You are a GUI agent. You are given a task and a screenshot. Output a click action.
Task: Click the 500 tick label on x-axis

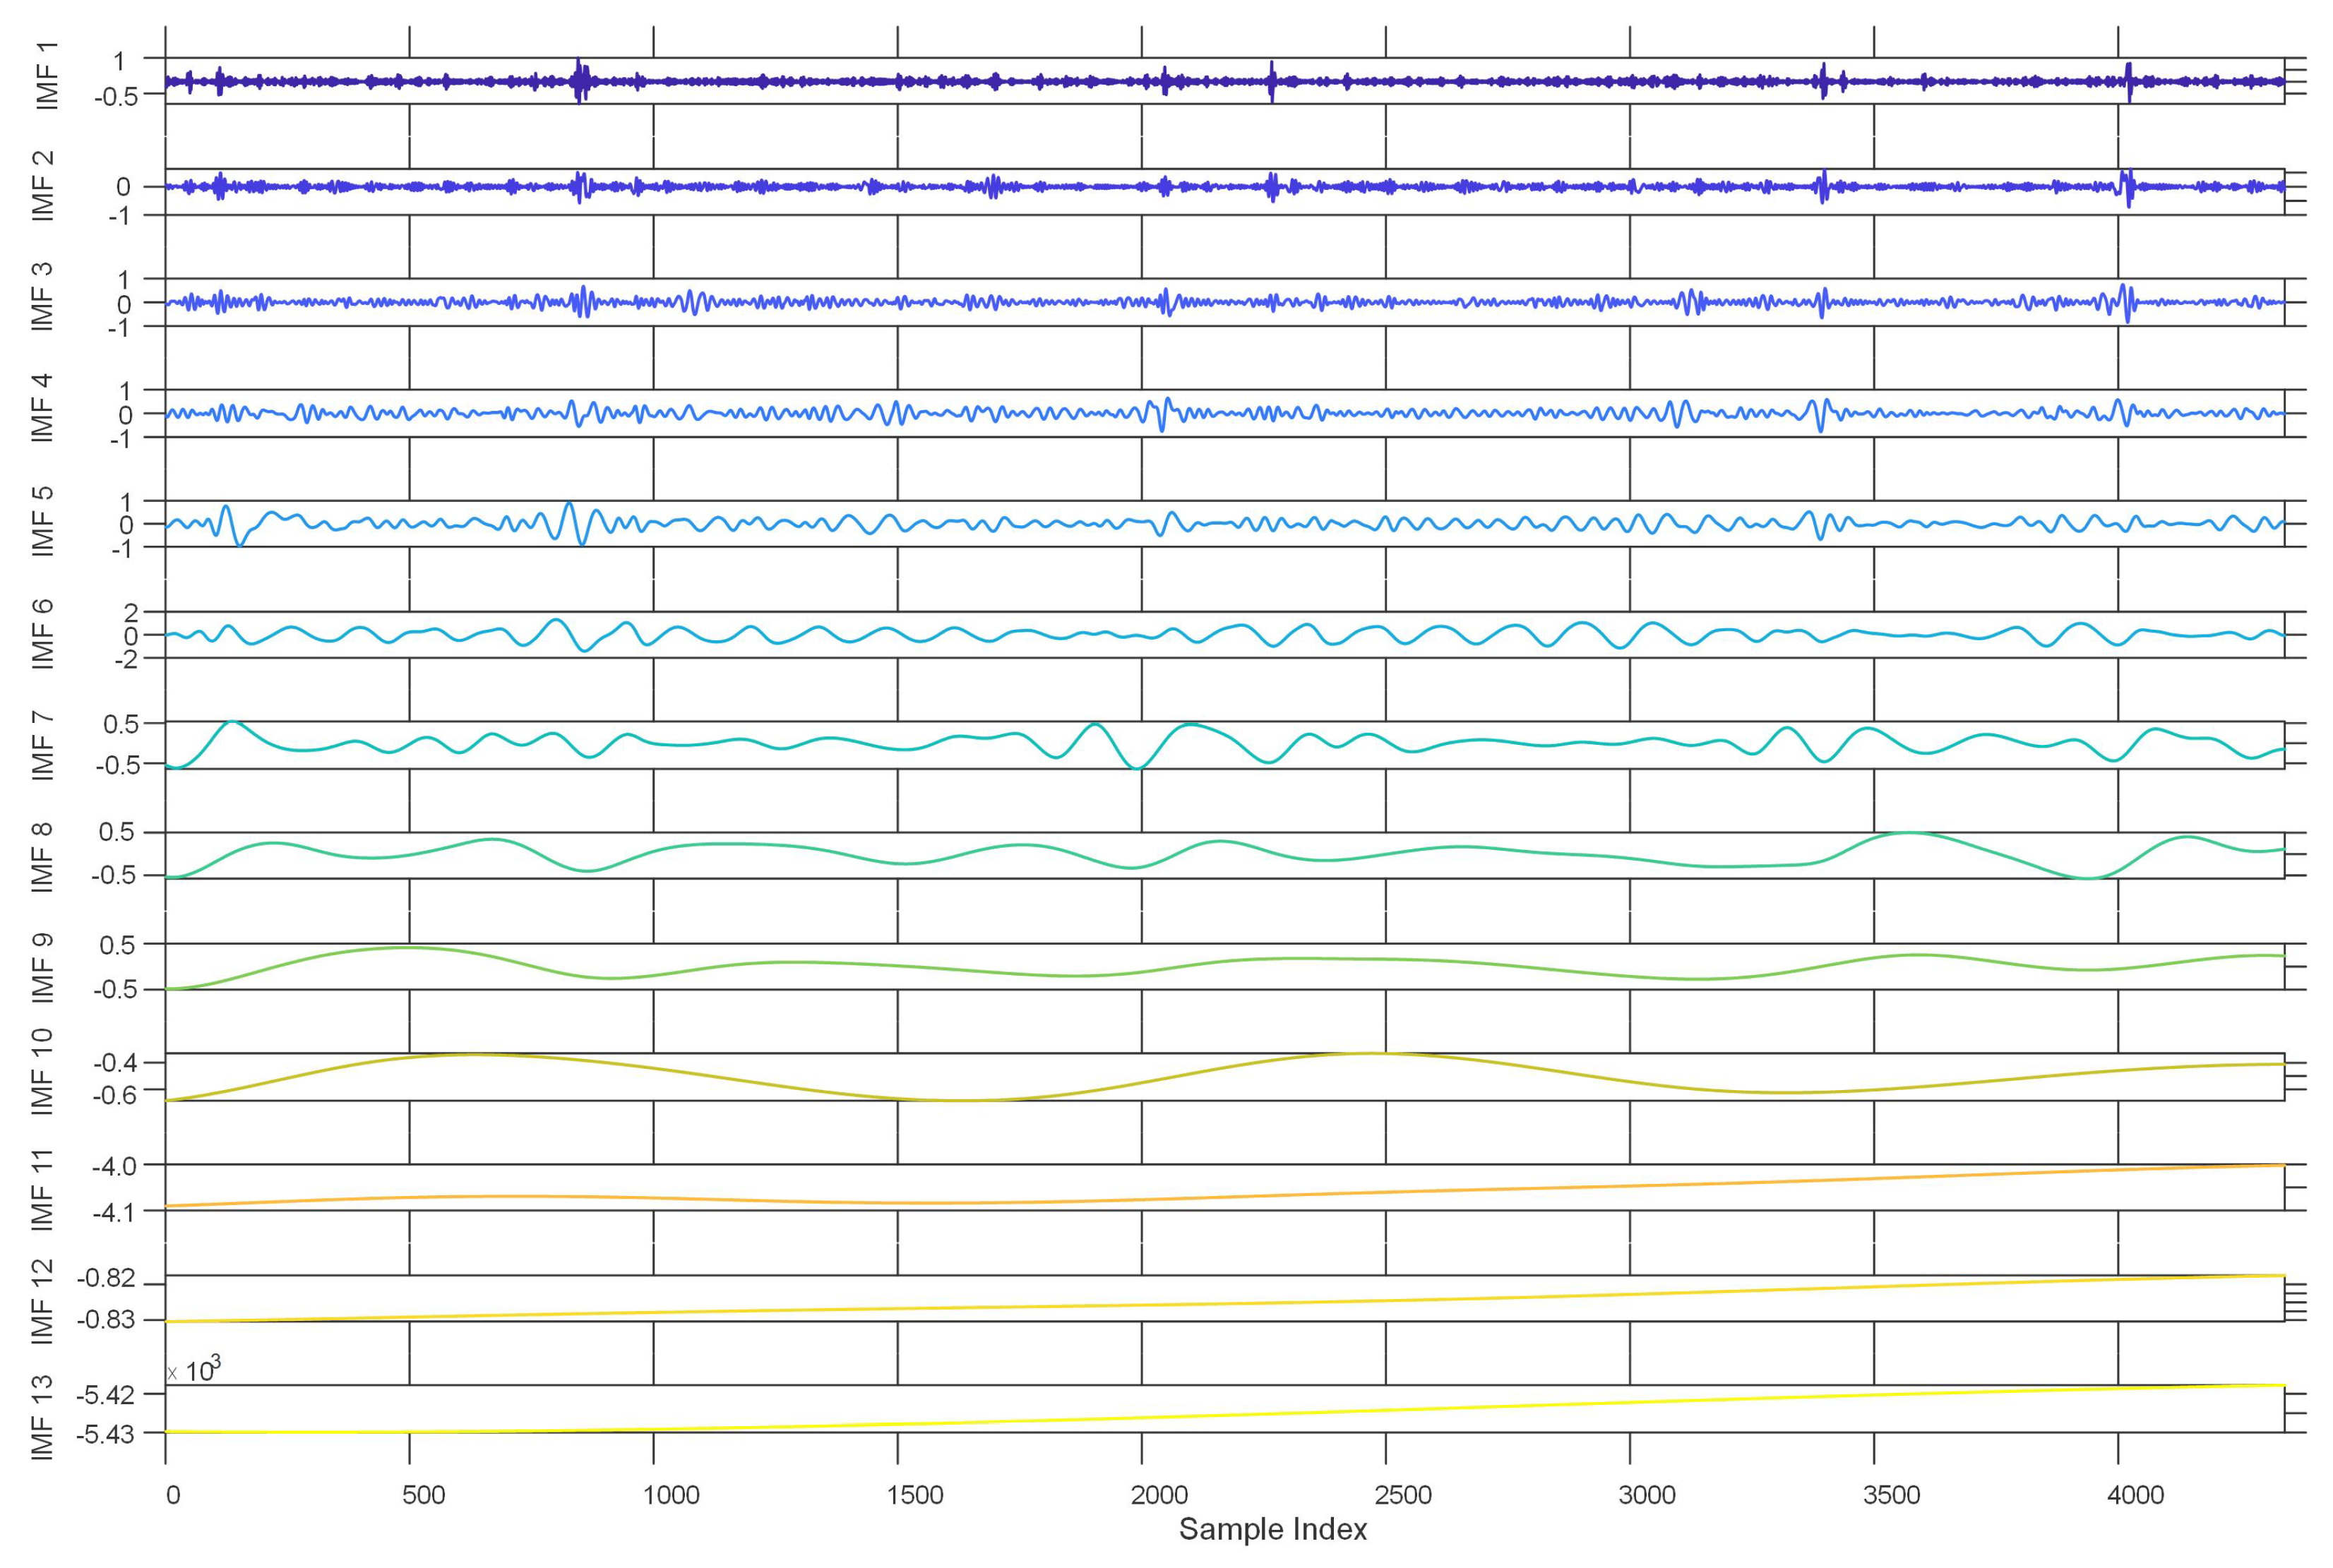point(423,1495)
